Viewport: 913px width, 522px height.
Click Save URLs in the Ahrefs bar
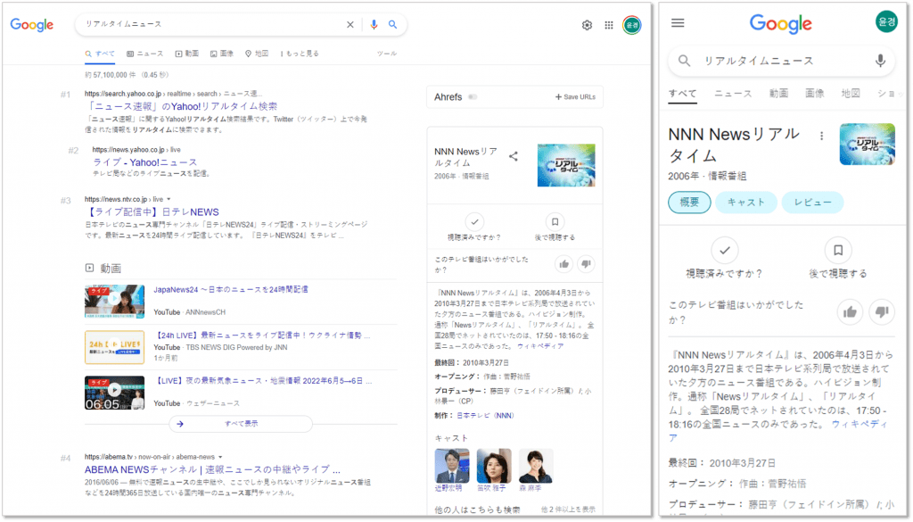[575, 96]
